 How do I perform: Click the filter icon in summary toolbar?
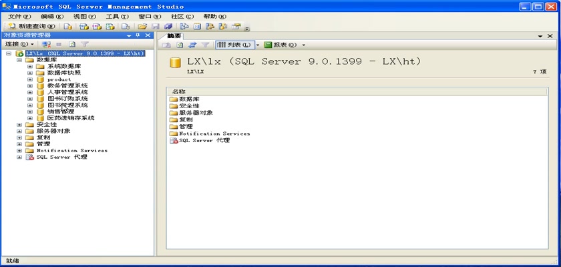click(x=205, y=45)
